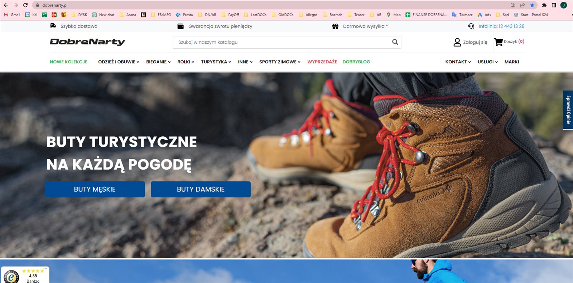The image size is (573, 283).
Task: Open Gmail bookmark in bookmarks bar
Action: click(x=12, y=15)
